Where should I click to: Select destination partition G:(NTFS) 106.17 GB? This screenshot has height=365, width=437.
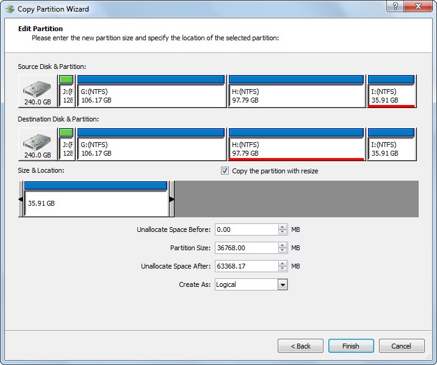[x=151, y=144]
